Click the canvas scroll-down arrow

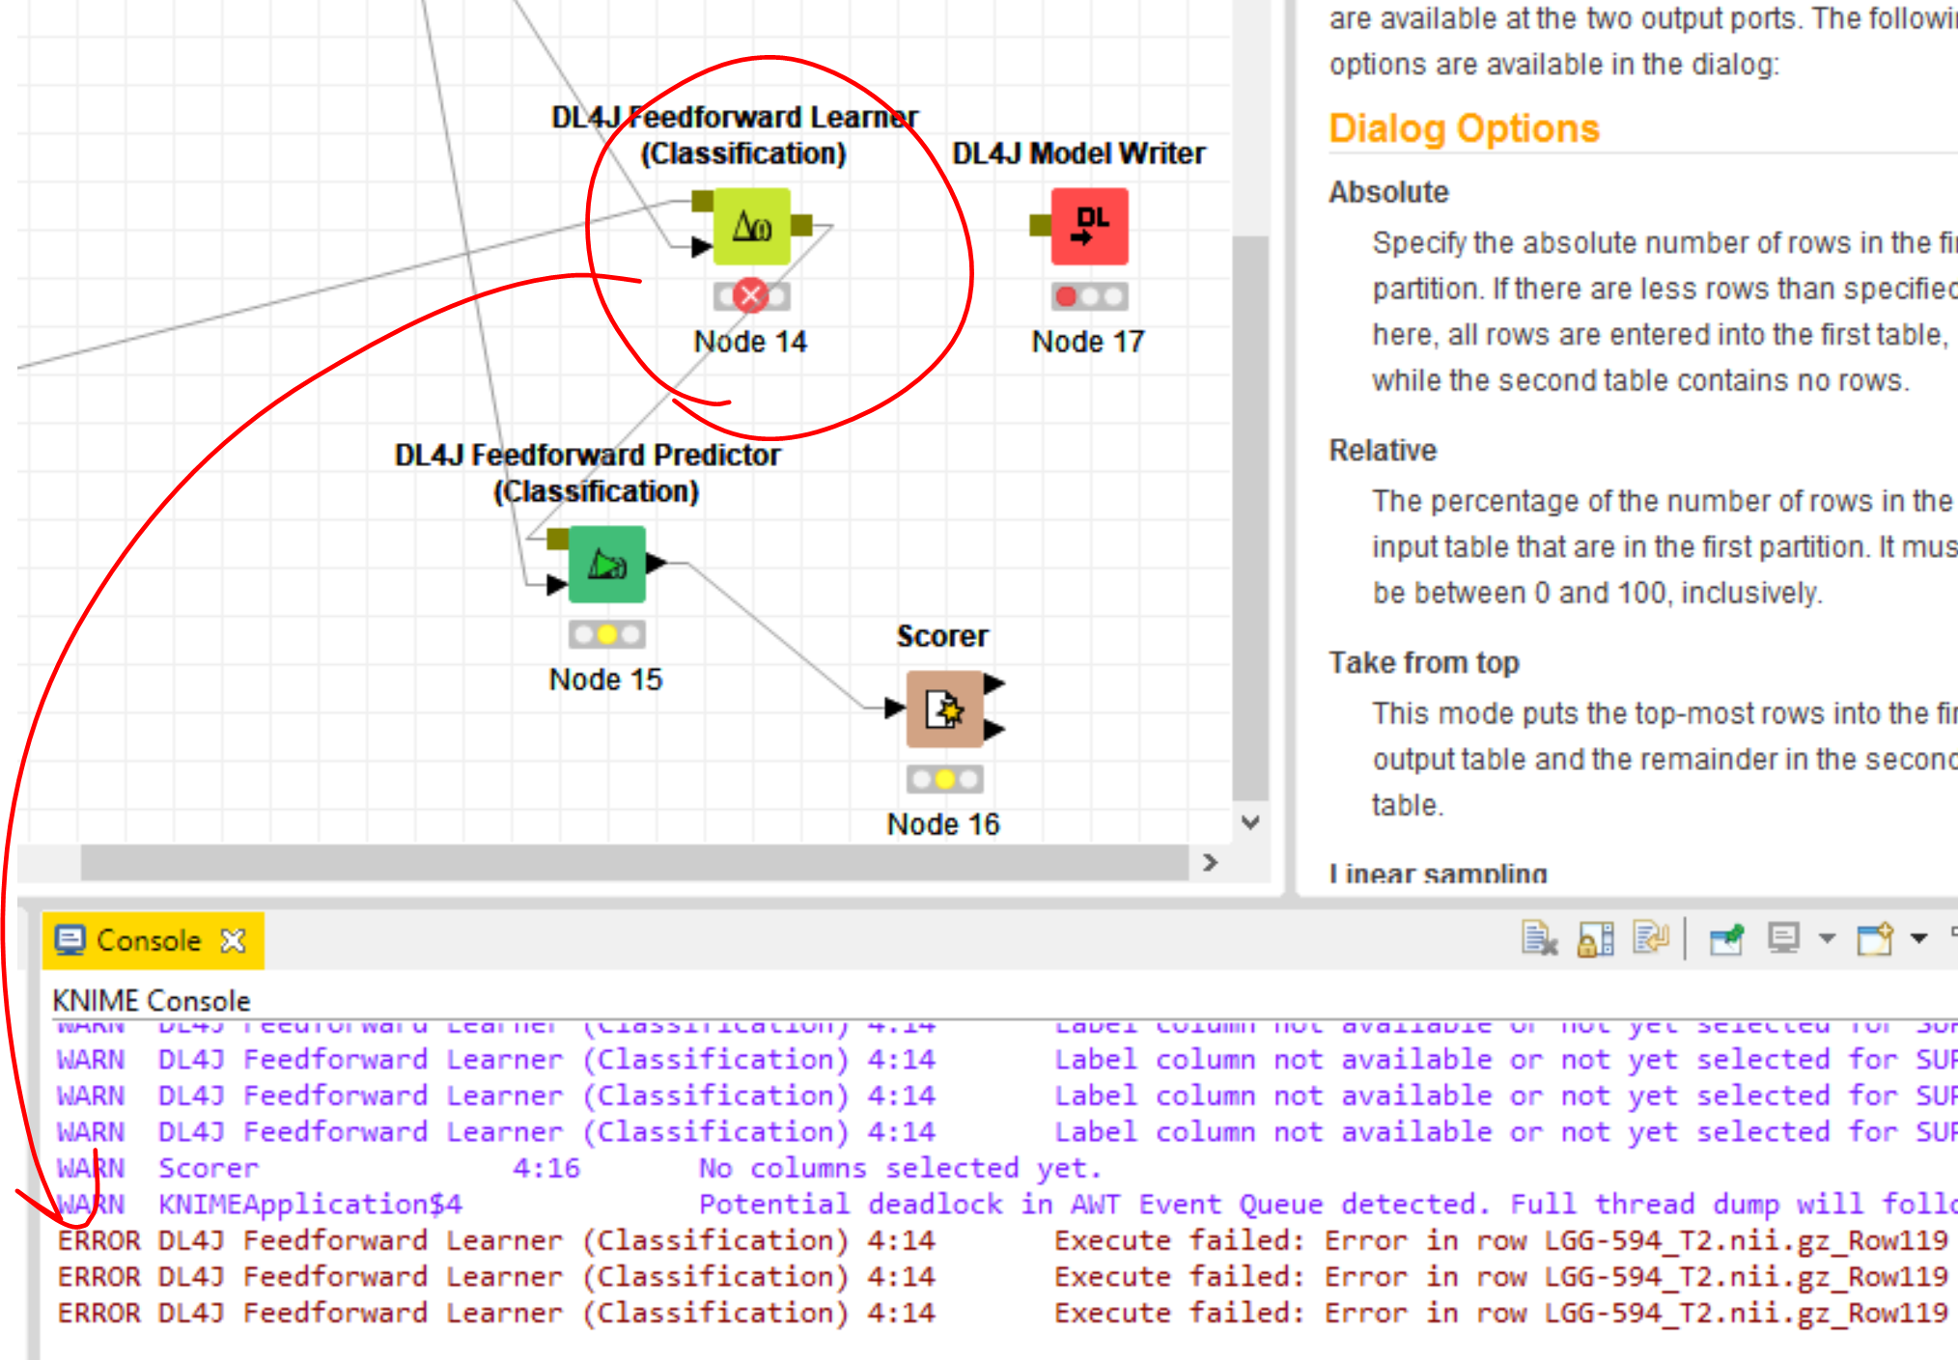(1250, 822)
